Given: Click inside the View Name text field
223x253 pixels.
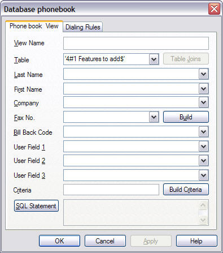Looking at the screenshot, I should 136,44.
